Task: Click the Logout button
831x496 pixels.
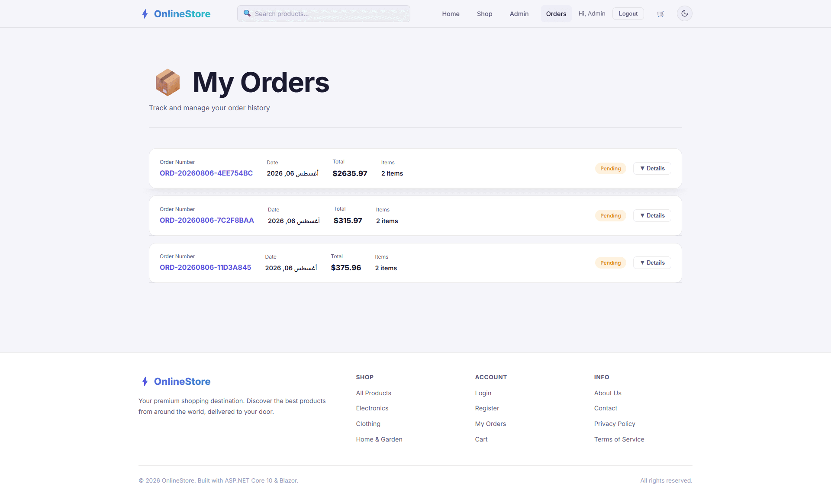Action: (628, 13)
